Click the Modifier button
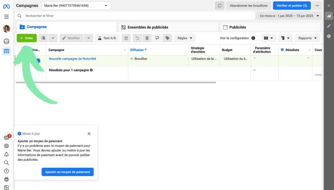This screenshot has width=334, height=190. 72,38
